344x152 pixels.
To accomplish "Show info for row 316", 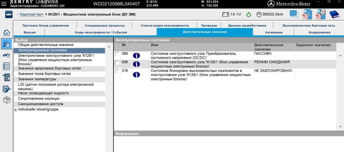I will [137, 75].
